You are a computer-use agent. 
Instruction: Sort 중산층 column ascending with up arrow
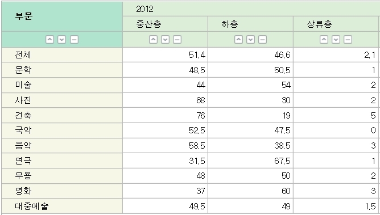[x=153, y=39]
